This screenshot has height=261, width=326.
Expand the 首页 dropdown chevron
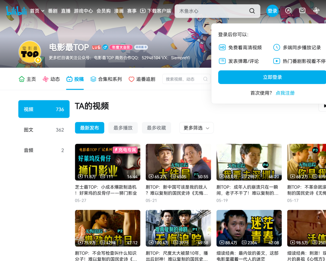click(x=43, y=11)
